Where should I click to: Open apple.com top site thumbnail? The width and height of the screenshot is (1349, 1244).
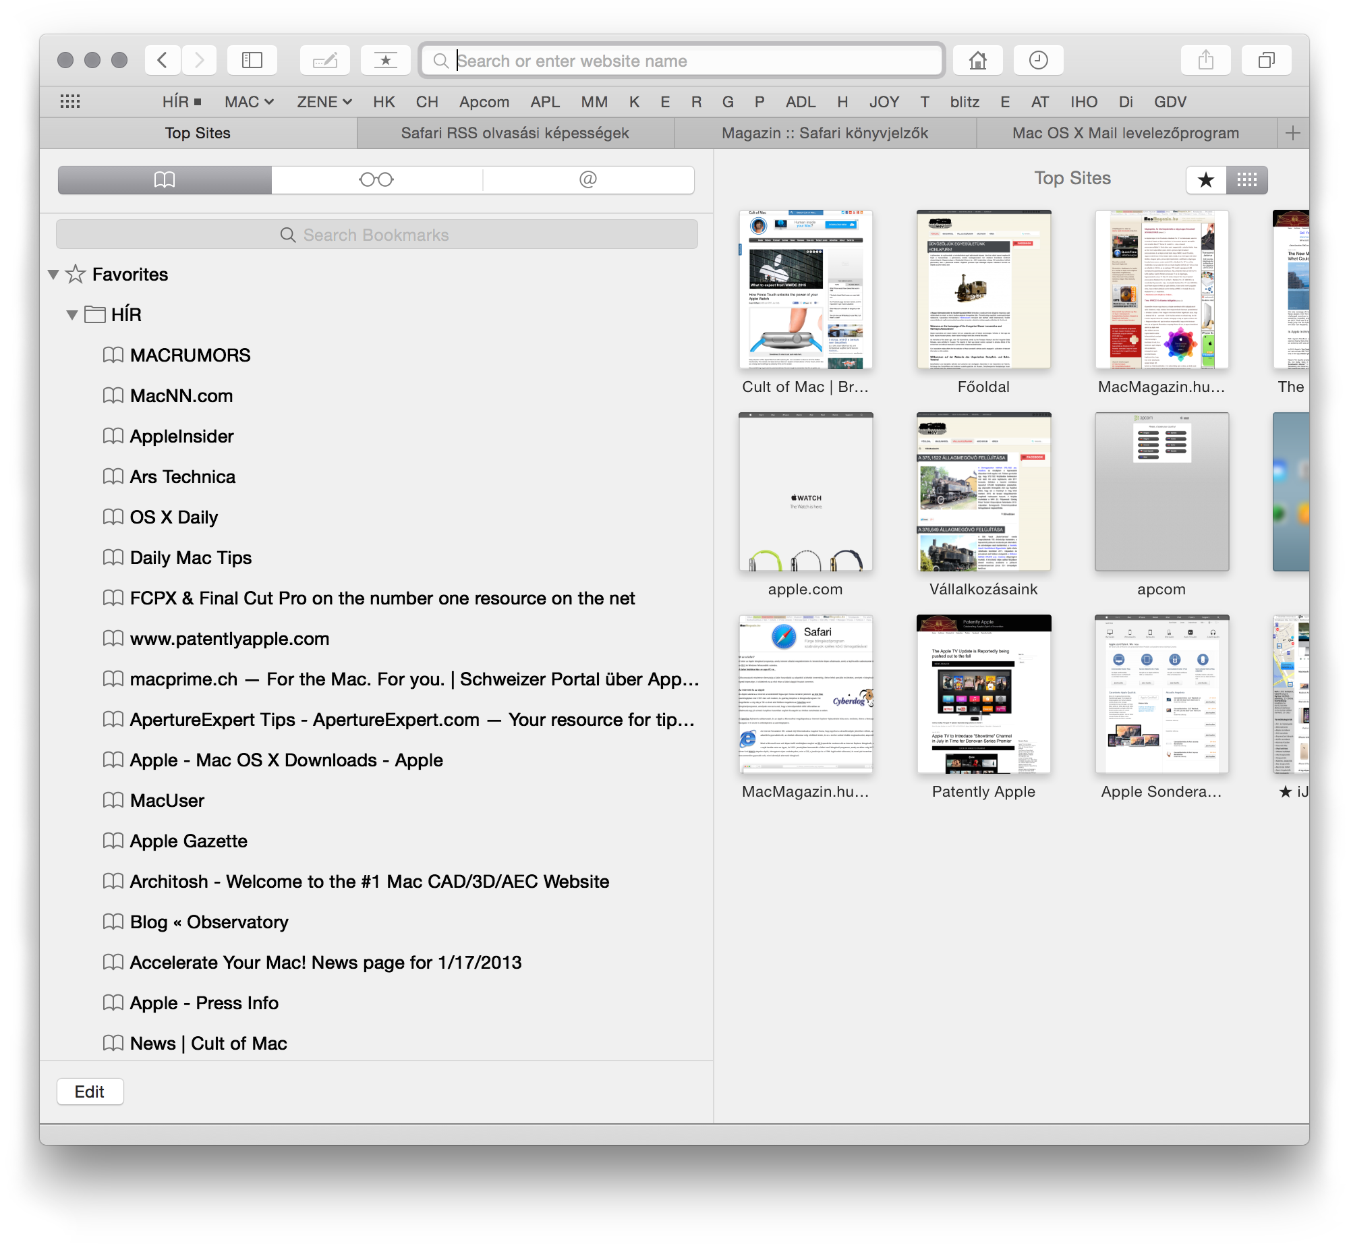coord(805,492)
